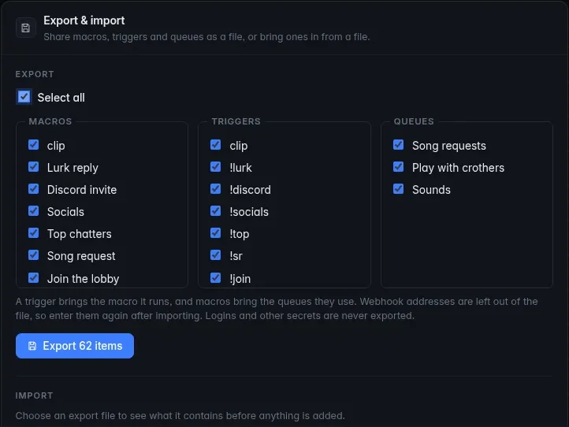Click the Export 62 items button
The height and width of the screenshot is (427, 569).
pyautogui.click(x=75, y=346)
